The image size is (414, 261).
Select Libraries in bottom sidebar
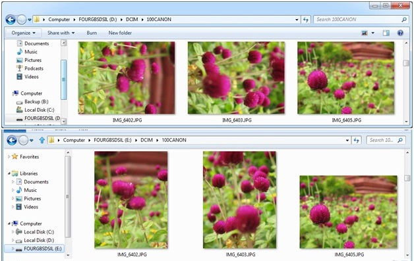pos(25,174)
